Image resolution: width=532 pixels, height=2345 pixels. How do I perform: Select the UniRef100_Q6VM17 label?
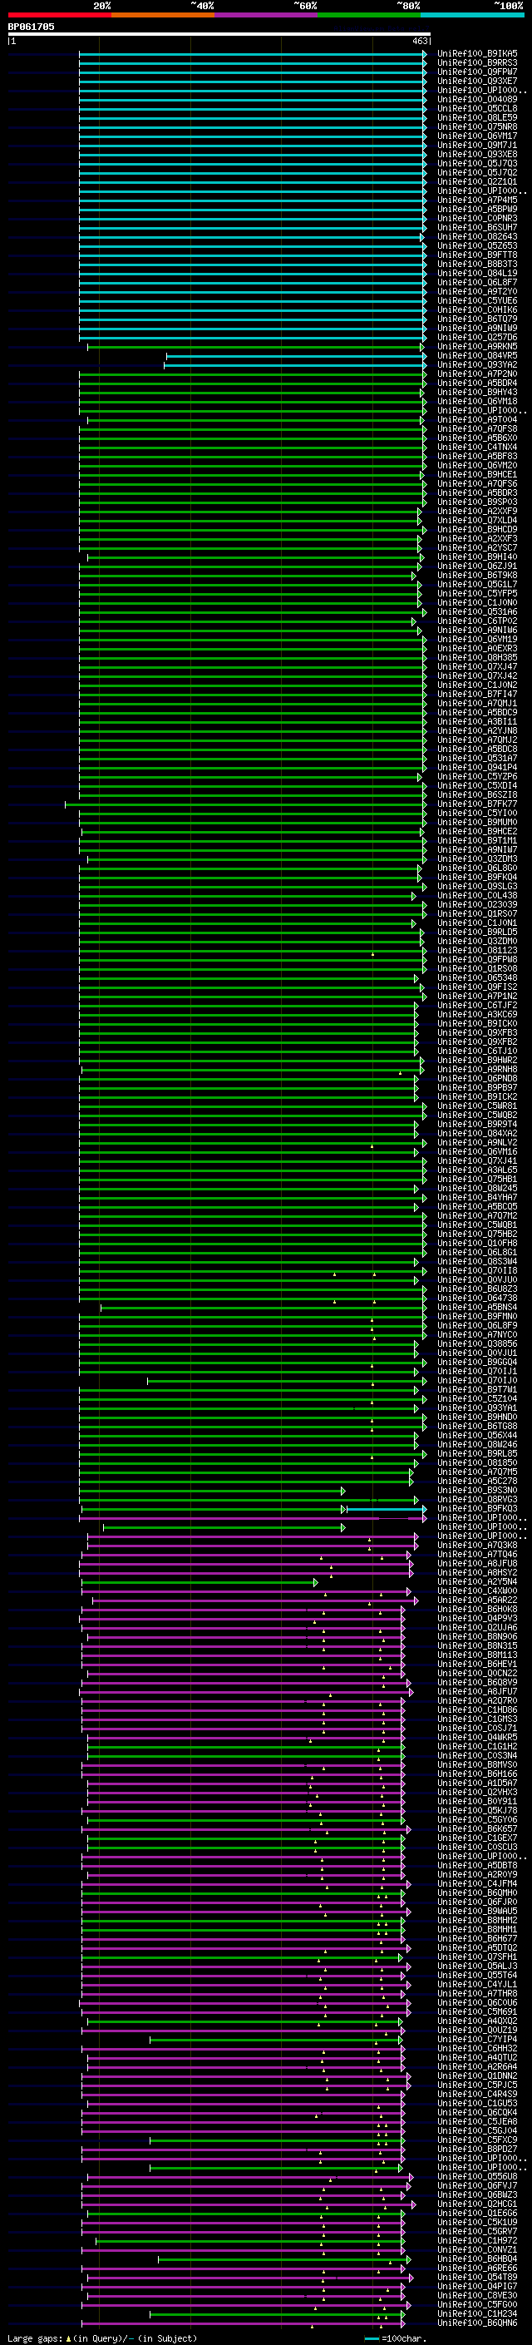[477, 136]
